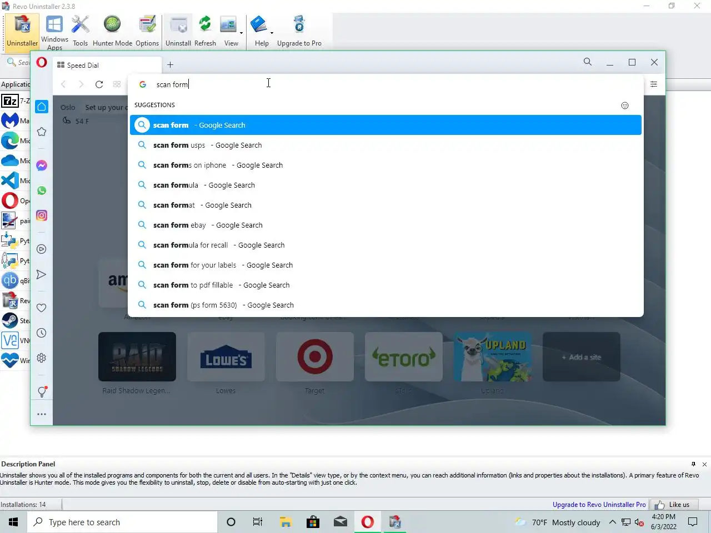This screenshot has width=711, height=533.
Task: Pin the Description Panel
Action: 693,464
